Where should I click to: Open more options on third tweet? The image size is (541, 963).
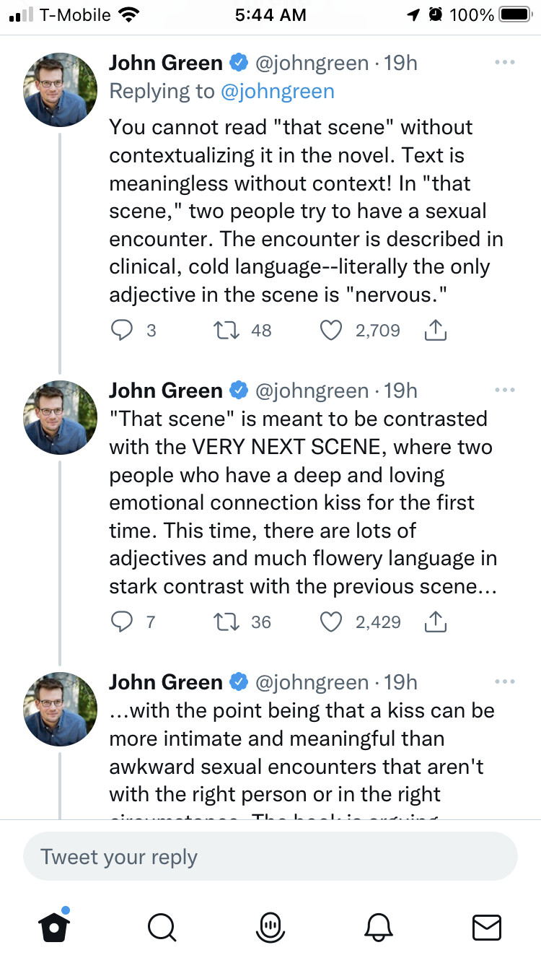click(x=505, y=681)
